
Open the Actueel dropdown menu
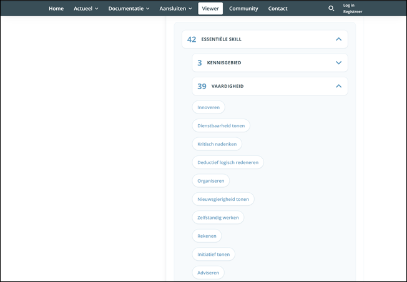tap(86, 9)
